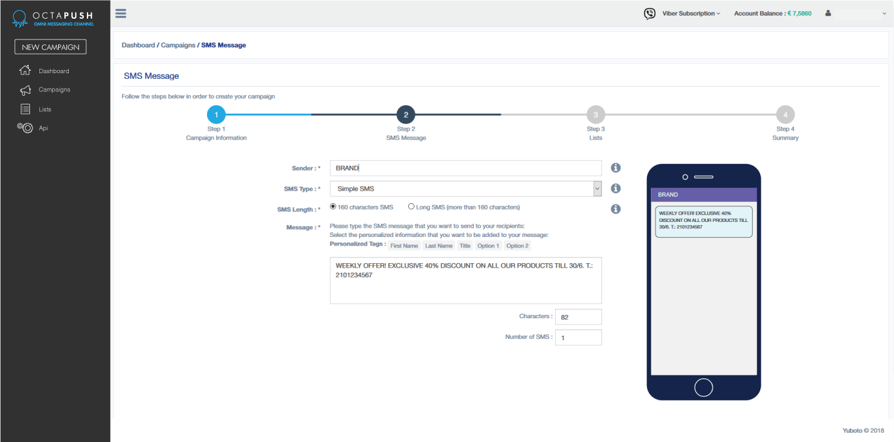Click the NEW CAMPAIGN button
Viewport: 894px width, 442px height.
51,47
